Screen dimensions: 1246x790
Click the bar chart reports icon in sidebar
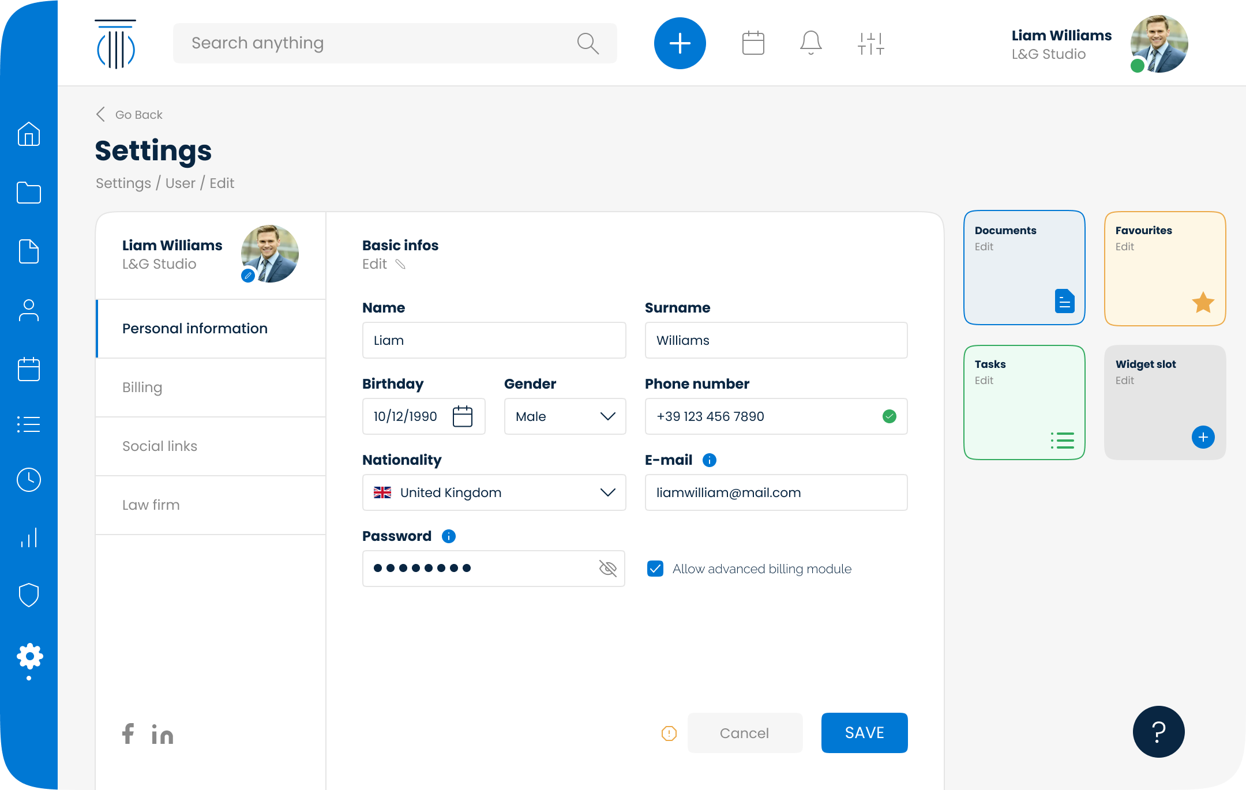click(29, 537)
